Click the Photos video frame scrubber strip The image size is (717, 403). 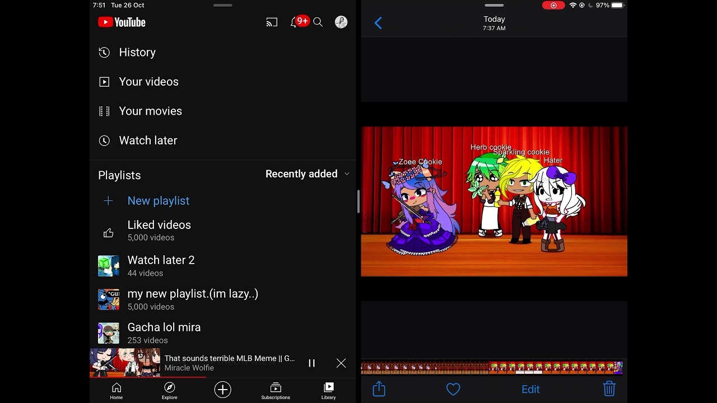pyautogui.click(x=492, y=368)
